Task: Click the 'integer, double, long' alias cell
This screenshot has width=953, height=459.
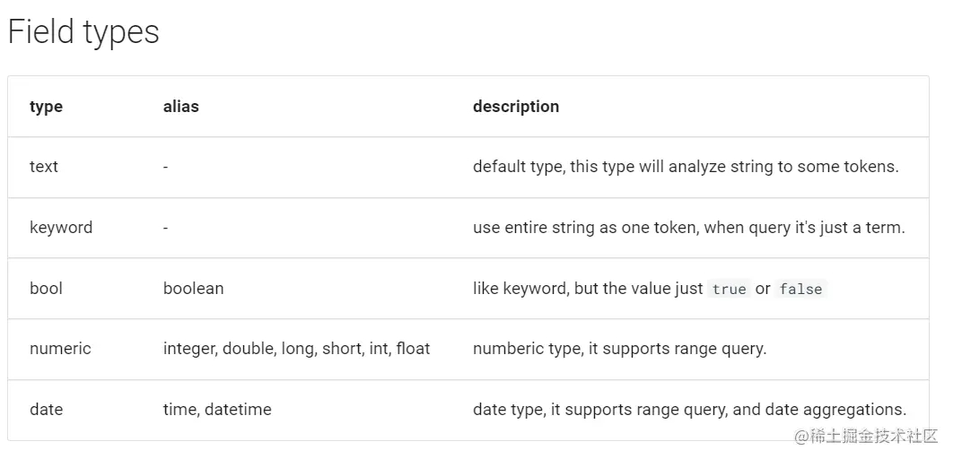Action: point(297,349)
